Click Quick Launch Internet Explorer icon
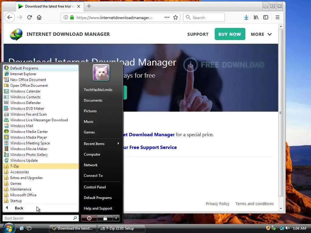The width and height of the screenshot is (311, 233). coord(22,228)
